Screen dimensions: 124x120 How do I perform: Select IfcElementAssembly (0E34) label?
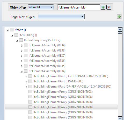pos(47,71)
